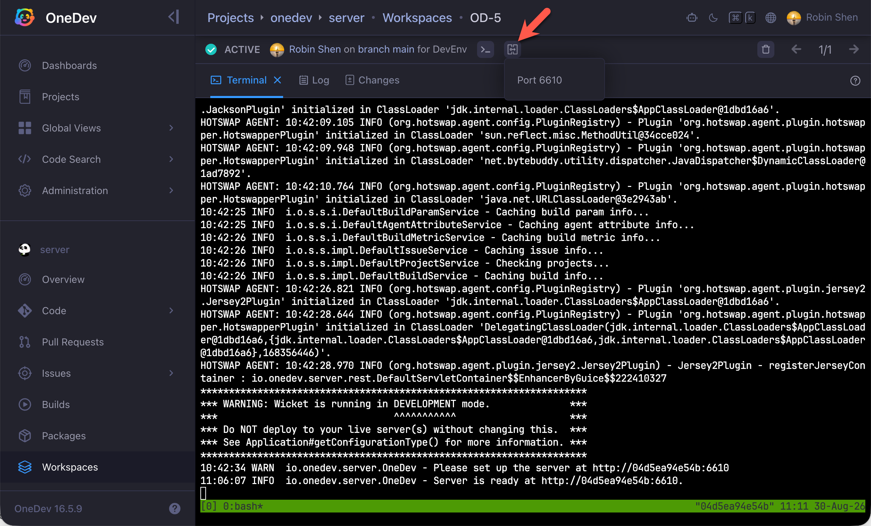
Task: Open the language globe icon
Action: (x=770, y=17)
